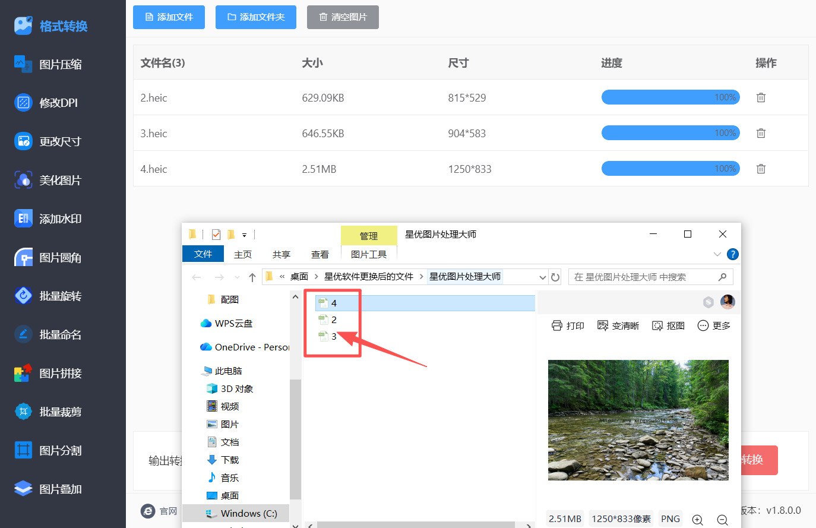Select Windows (C:) drive in tree

pos(236,513)
